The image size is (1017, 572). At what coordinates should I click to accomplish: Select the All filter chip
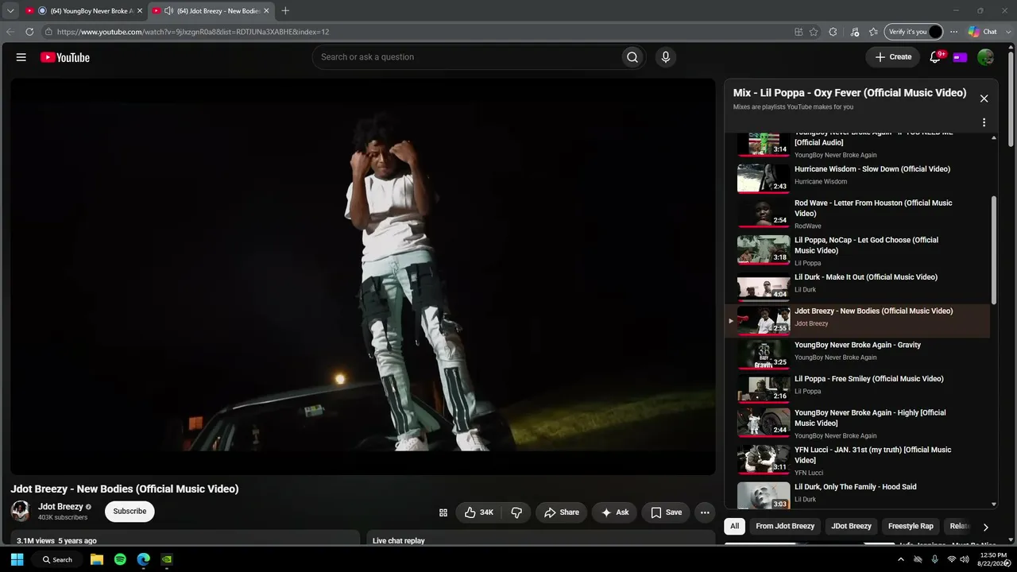(x=735, y=526)
